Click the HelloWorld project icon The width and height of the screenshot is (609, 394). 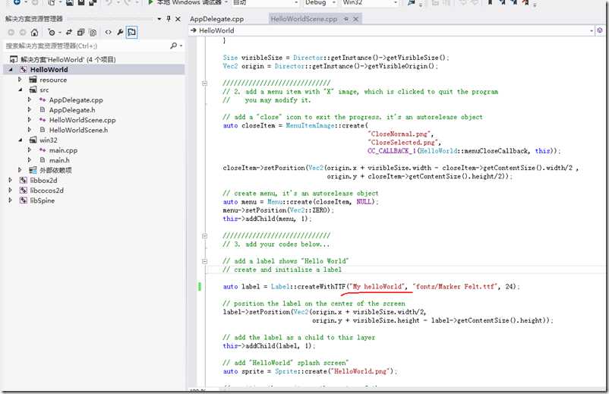pyautogui.click(x=24, y=70)
